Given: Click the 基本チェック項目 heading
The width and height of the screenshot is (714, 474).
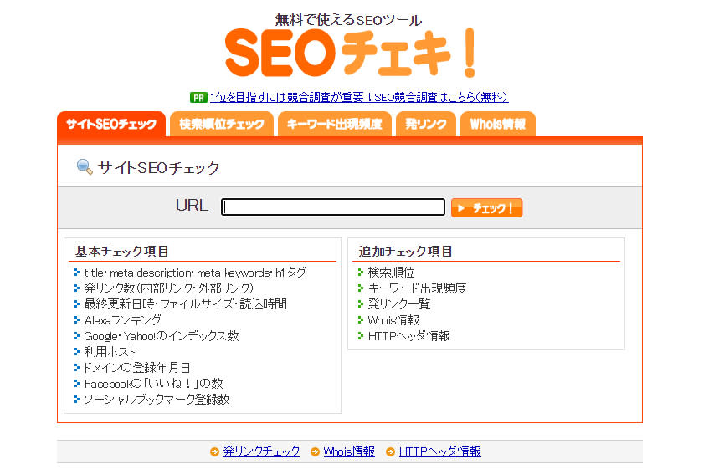Looking at the screenshot, I should pos(122,251).
